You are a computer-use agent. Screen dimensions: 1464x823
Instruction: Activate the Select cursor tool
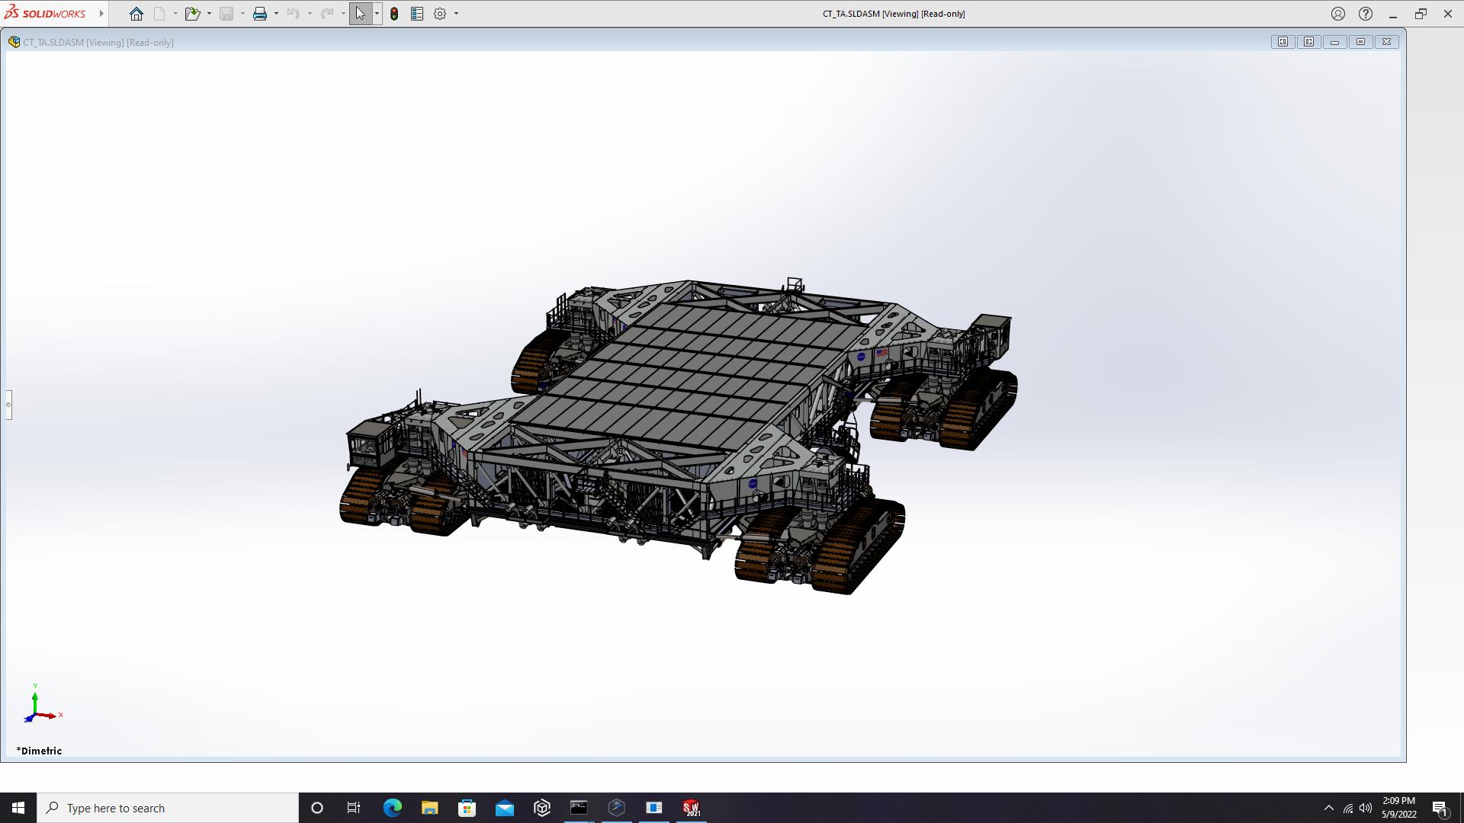[360, 14]
